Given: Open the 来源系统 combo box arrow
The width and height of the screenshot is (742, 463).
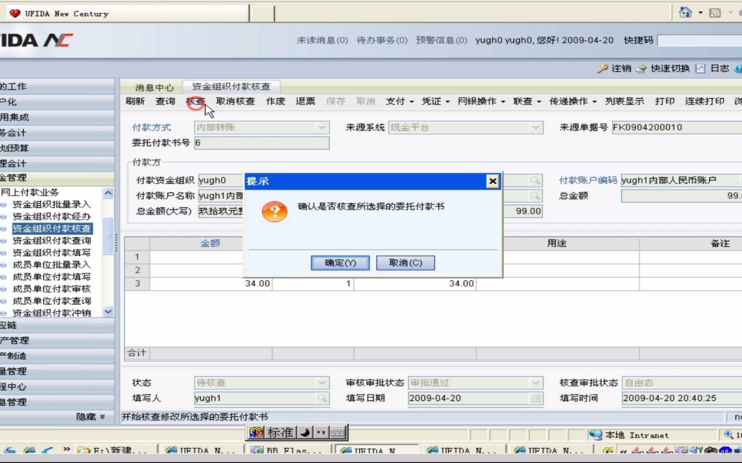Looking at the screenshot, I should point(535,127).
